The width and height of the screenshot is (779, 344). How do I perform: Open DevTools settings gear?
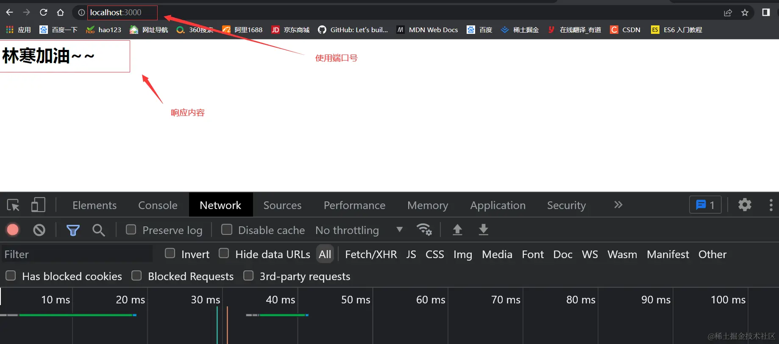(745, 205)
